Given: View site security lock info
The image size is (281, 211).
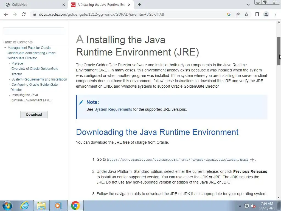Looking at the screenshot, I should (x=35, y=14).
